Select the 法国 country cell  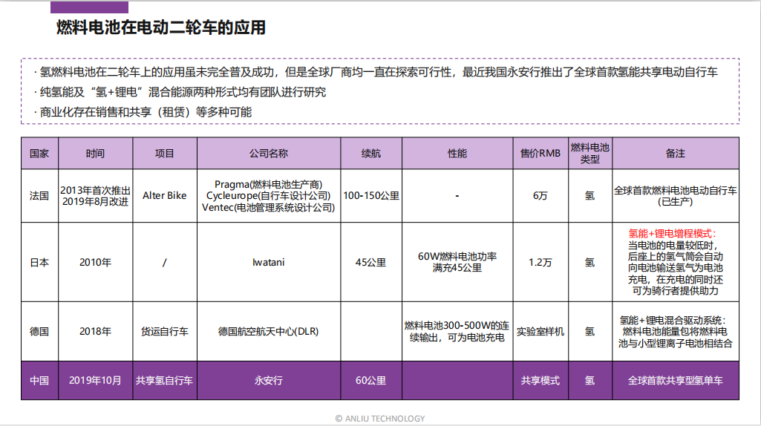[39, 195]
